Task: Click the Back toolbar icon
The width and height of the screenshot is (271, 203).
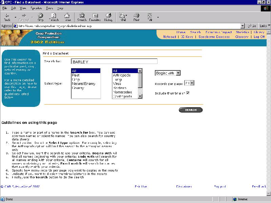Action: 7,17
